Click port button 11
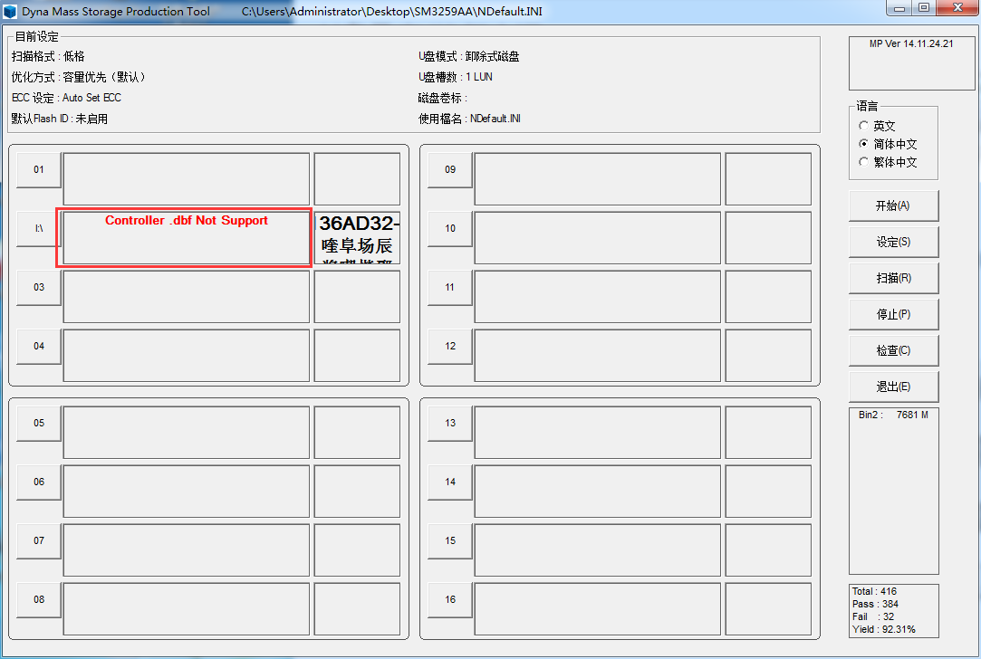981x659 pixels. pos(450,287)
